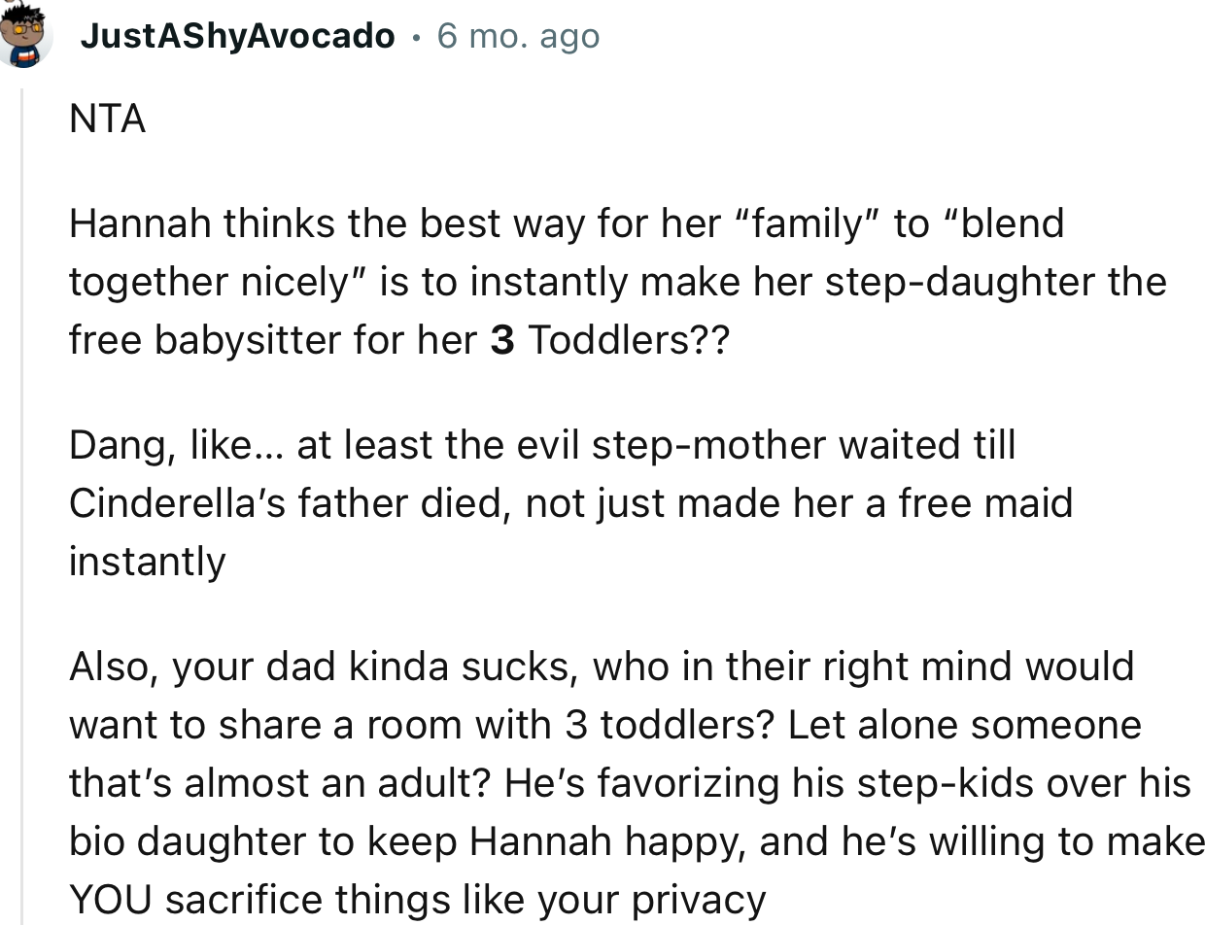This screenshot has width=1205, height=925.
Task: Visit the JustAShyAvocado username profile link
Action: [238, 36]
